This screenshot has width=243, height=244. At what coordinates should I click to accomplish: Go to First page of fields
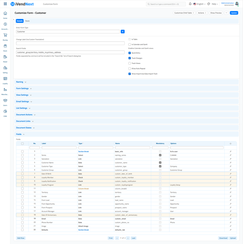(111, 238)
